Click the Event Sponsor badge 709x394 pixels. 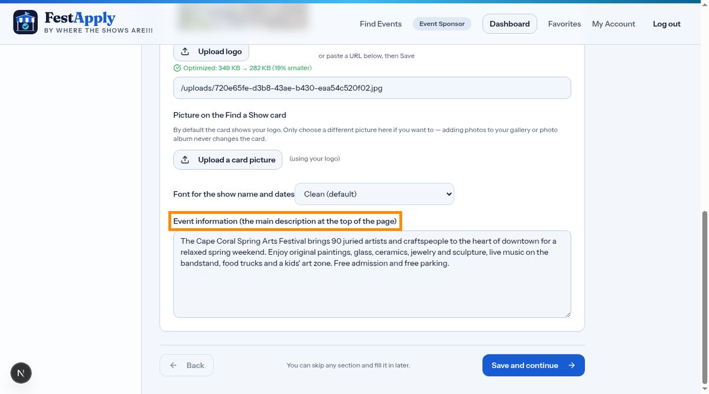442,24
